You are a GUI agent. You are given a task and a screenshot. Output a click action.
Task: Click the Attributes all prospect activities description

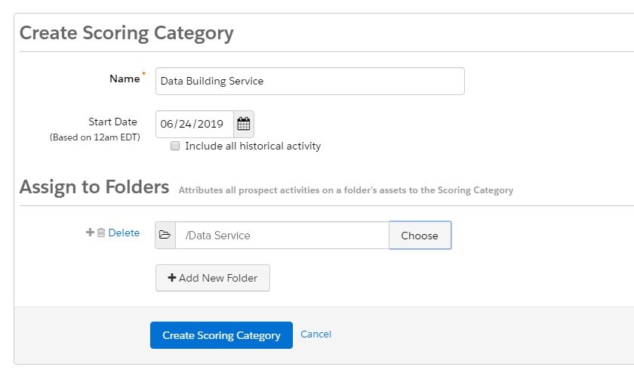pyautogui.click(x=346, y=190)
